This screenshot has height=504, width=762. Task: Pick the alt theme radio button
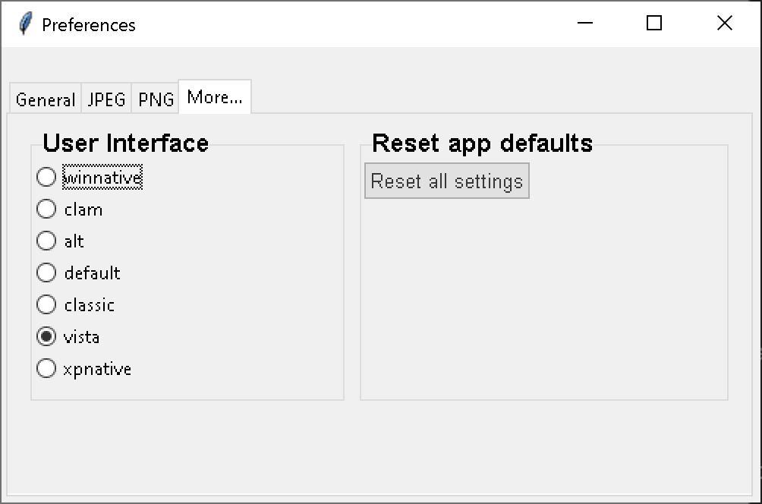coord(46,241)
